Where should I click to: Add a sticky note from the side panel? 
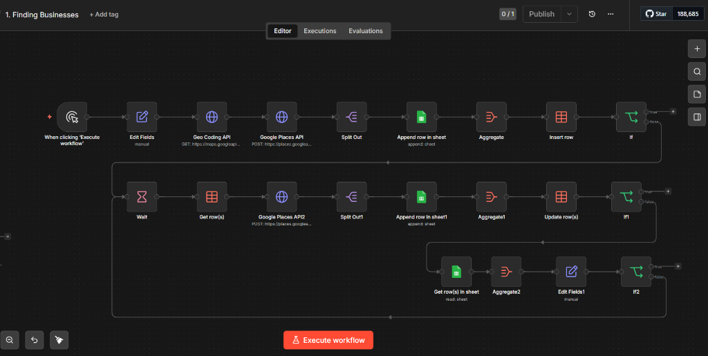[697, 94]
